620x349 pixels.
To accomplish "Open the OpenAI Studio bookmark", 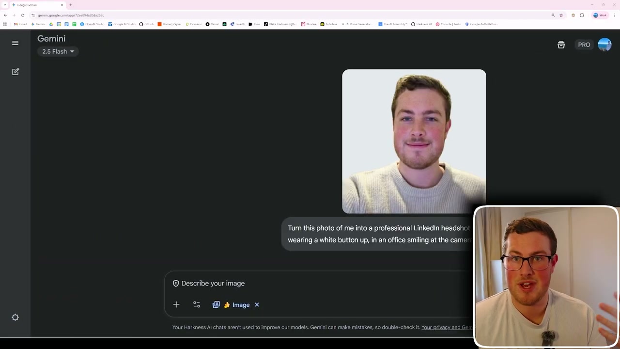I will [92, 24].
